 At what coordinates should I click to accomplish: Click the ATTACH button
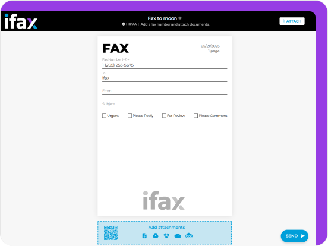coord(292,21)
